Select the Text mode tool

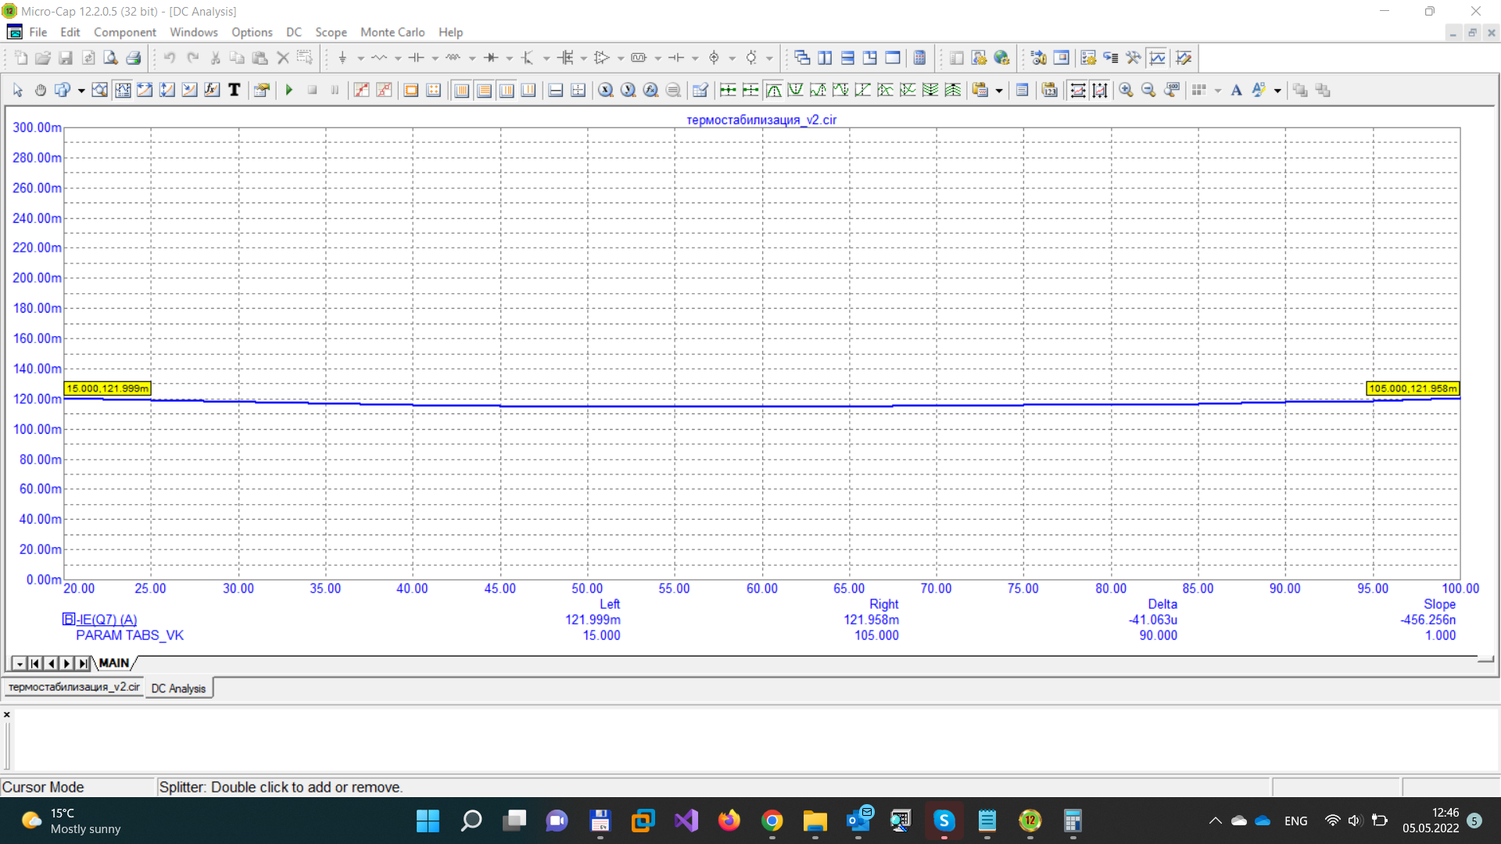(x=234, y=91)
